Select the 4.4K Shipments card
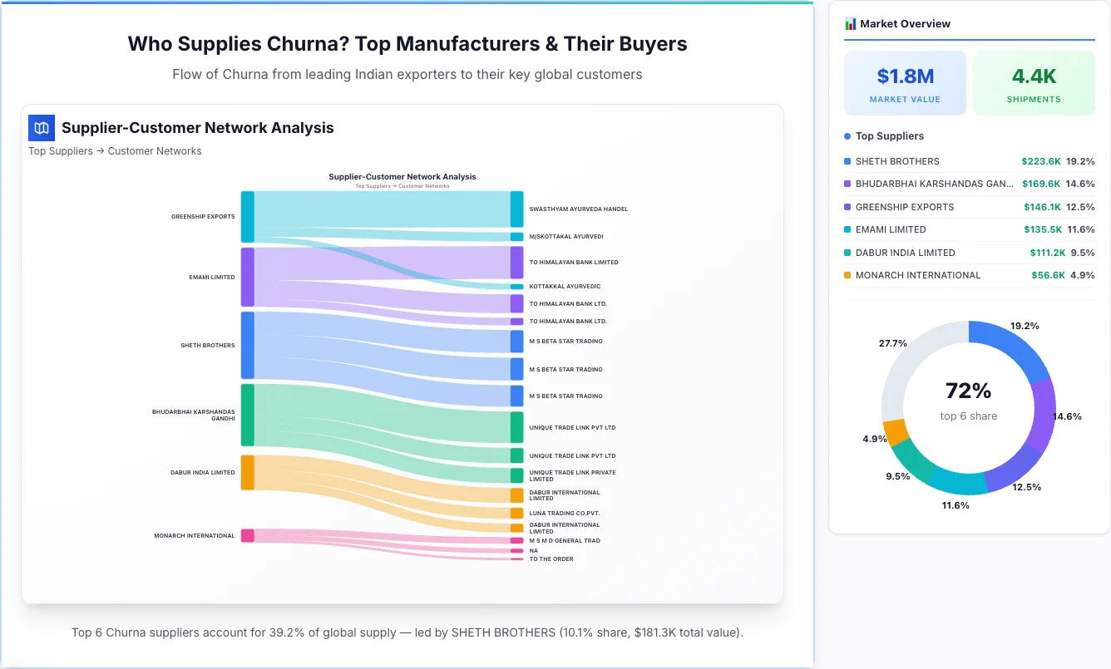The image size is (1111, 669). (1034, 82)
